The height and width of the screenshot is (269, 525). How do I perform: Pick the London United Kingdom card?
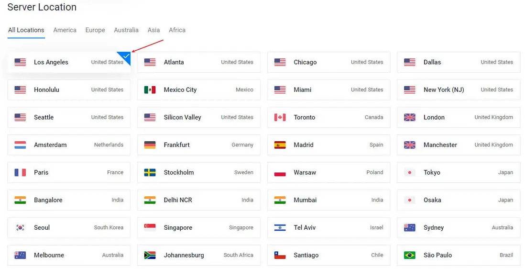(x=458, y=117)
